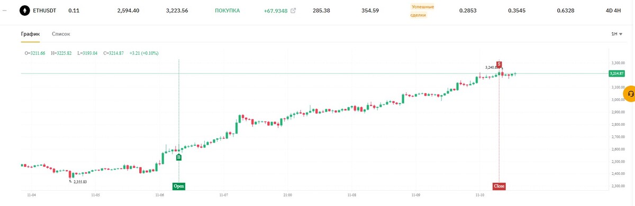The height and width of the screenshot is (206, 635).
Task: Click the 2,355.83 low price annotation
Action: click(80, 182)
